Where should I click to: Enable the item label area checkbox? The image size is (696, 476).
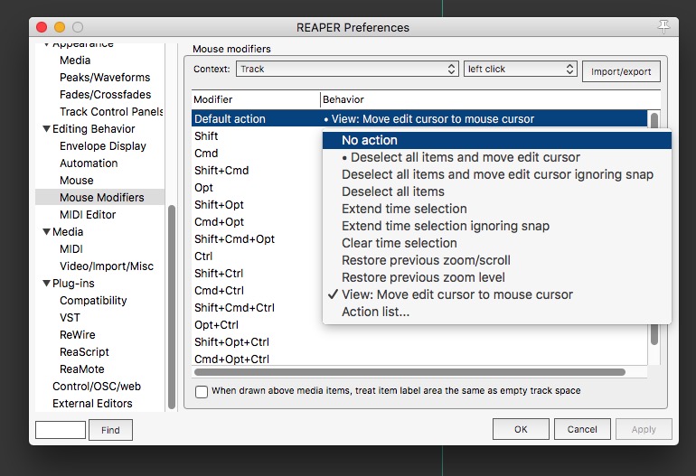pos(202,391)
